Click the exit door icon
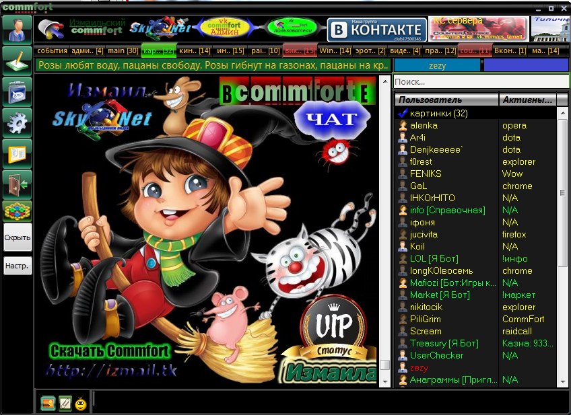 [18, 184]
